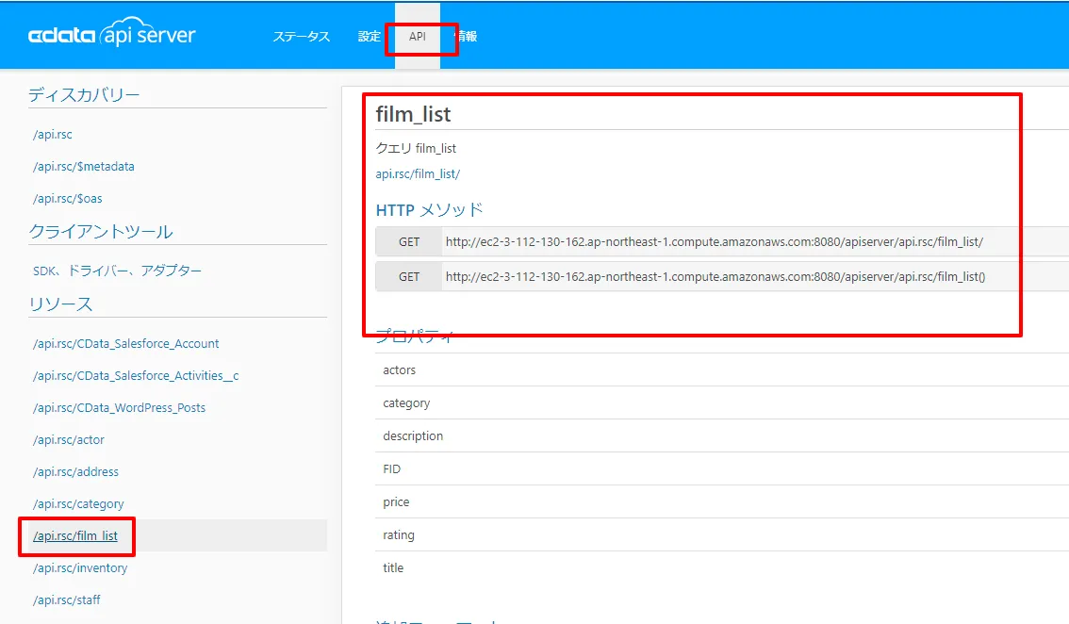Viewport: 1069px width, 624px height.
Task: Select the CData_Salesforce_Activities__c resource
Action: coord(136,376)
